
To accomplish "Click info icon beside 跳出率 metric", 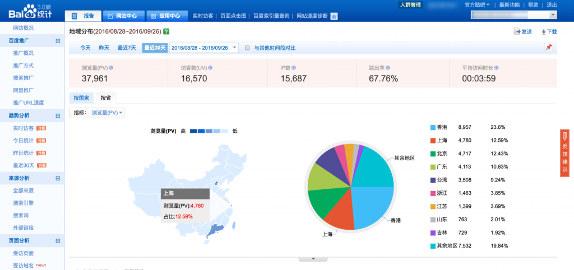I will coord(388,68).
